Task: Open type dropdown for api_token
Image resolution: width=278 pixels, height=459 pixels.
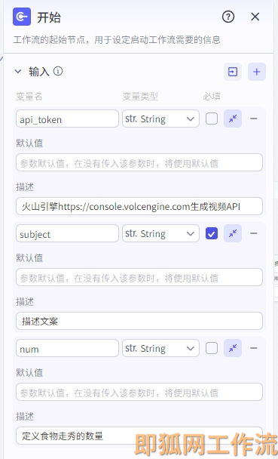Action: pos(160,119)
